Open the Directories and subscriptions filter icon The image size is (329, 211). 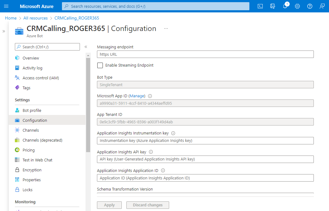click(273, 6)
